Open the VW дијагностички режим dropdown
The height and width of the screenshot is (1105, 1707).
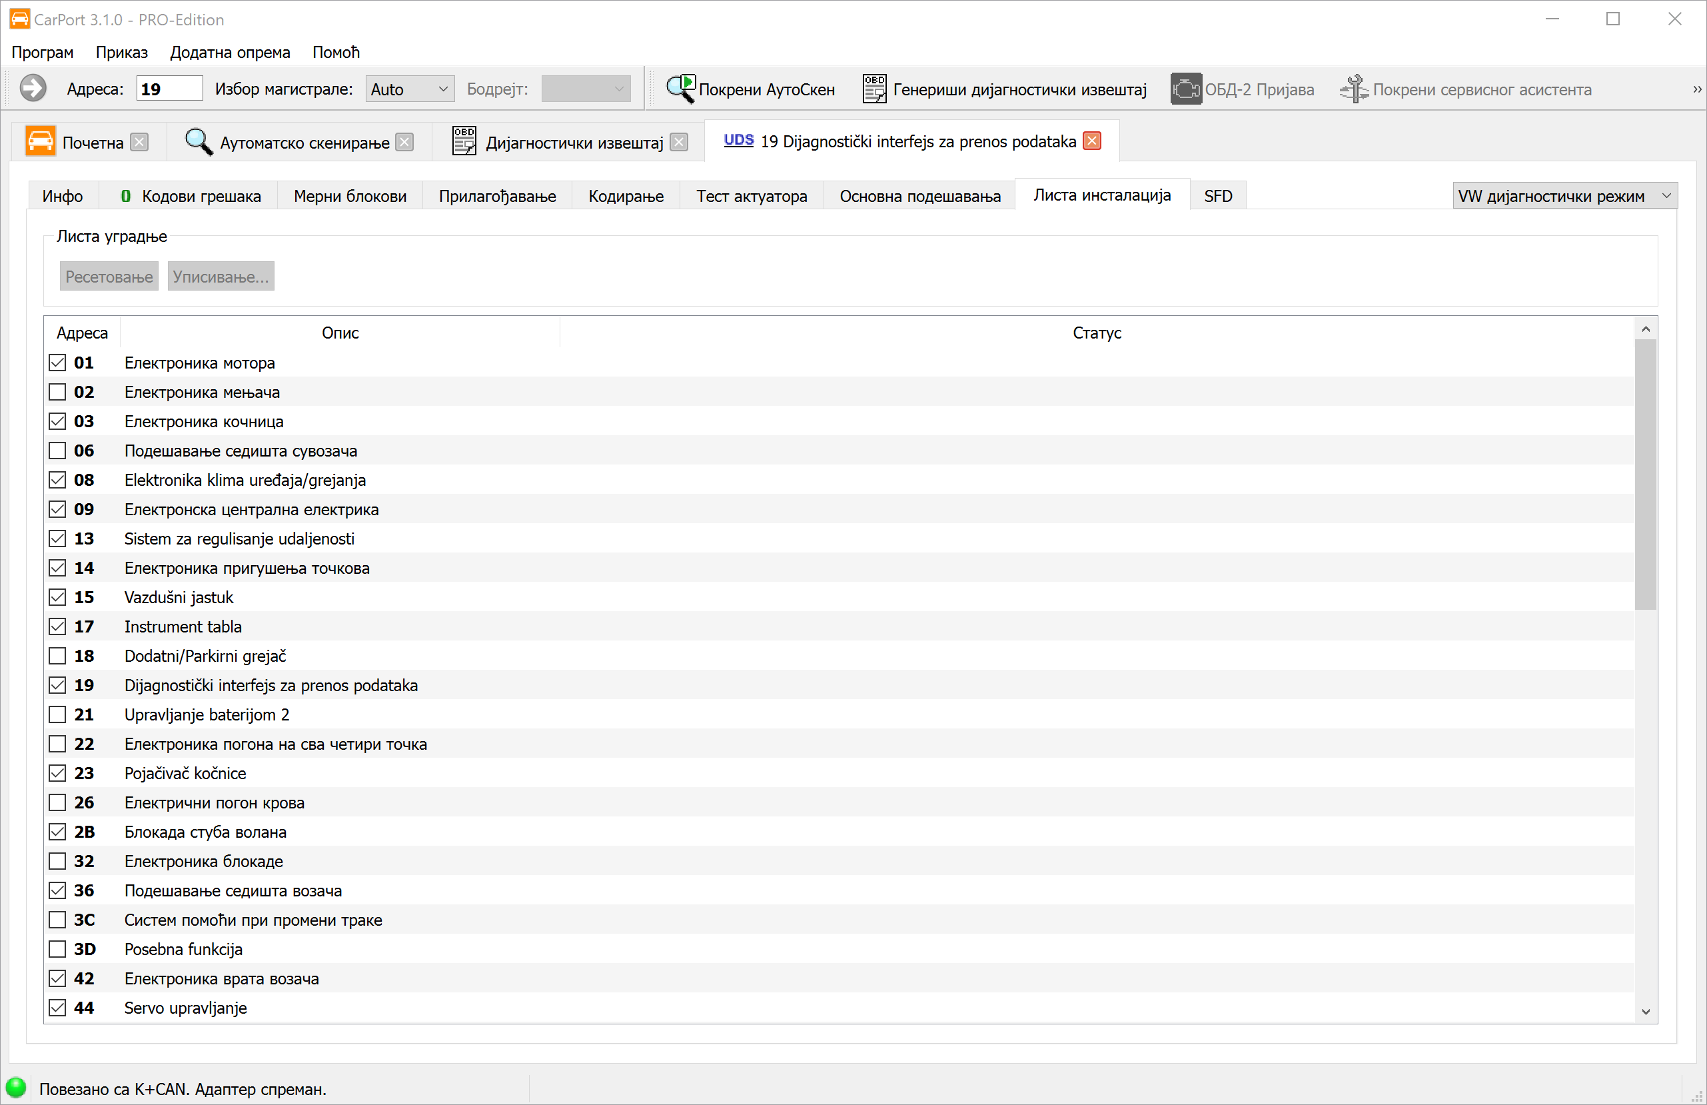point(1564,196)
